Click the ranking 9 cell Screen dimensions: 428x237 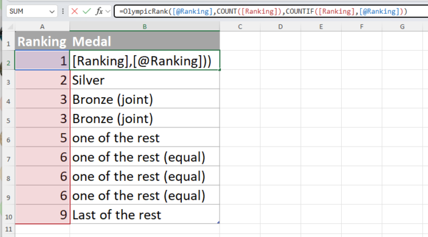pyautogui.click(x=42, y=214)
